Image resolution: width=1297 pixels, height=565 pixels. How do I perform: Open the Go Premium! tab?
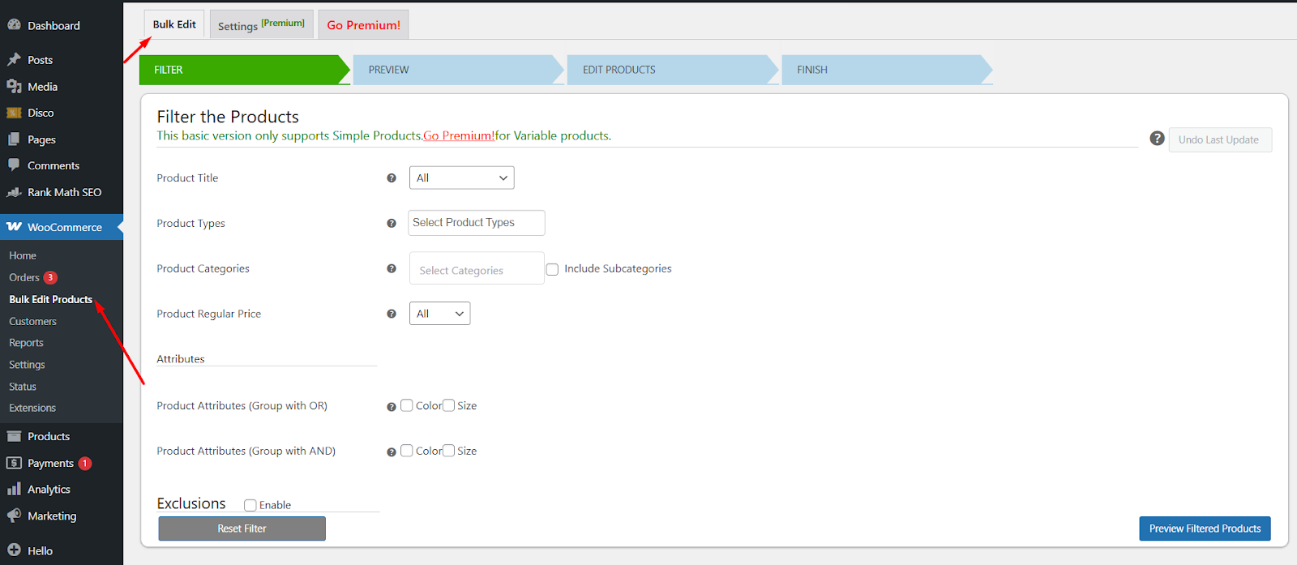pos(363,25)
